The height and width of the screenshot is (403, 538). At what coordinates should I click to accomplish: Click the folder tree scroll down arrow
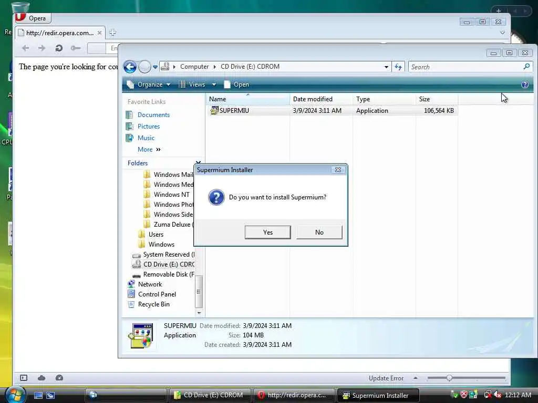coord(199,313)
